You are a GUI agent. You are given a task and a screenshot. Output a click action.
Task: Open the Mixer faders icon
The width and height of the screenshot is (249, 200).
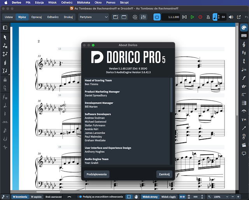[143, 17]
